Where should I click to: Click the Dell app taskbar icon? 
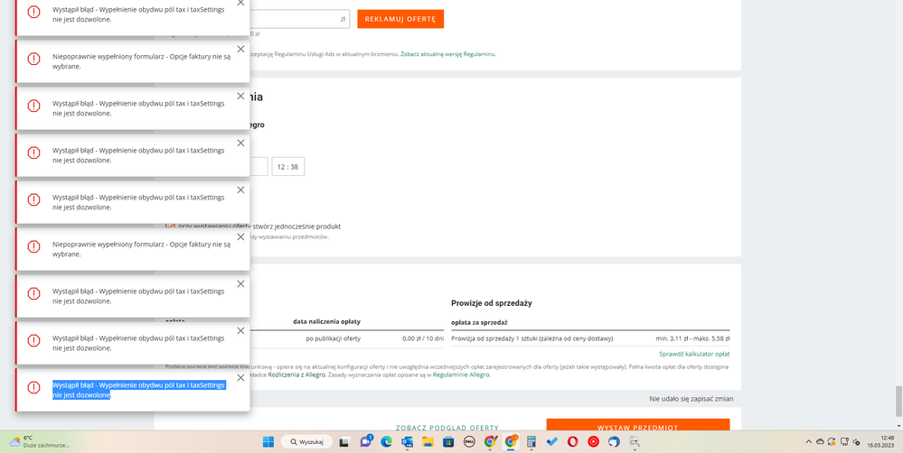click(x=469, y=442)
